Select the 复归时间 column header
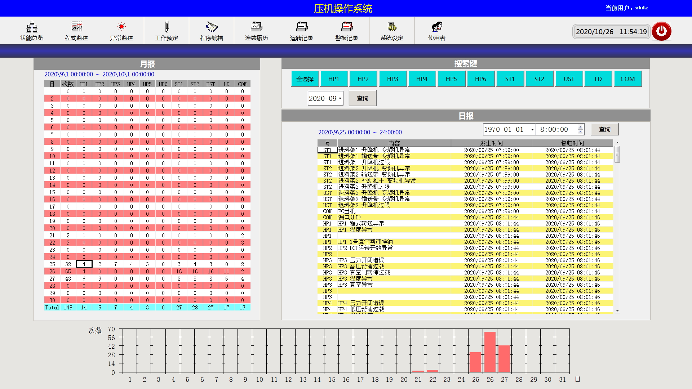 (572, 143)
